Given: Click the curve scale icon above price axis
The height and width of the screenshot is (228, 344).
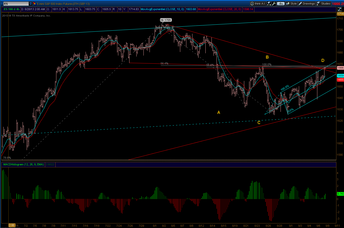Looking at the screenshot, I should (x=340, y=9).
